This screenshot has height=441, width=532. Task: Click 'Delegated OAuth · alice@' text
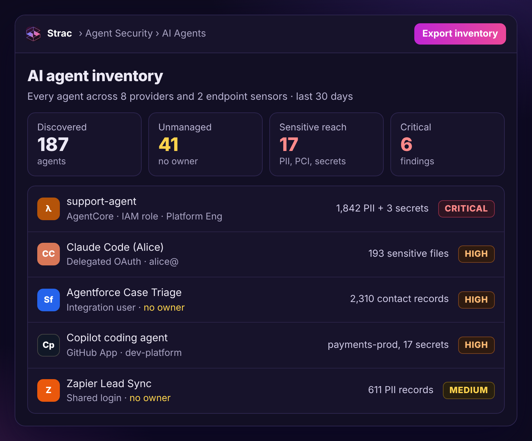coord(123,262)
